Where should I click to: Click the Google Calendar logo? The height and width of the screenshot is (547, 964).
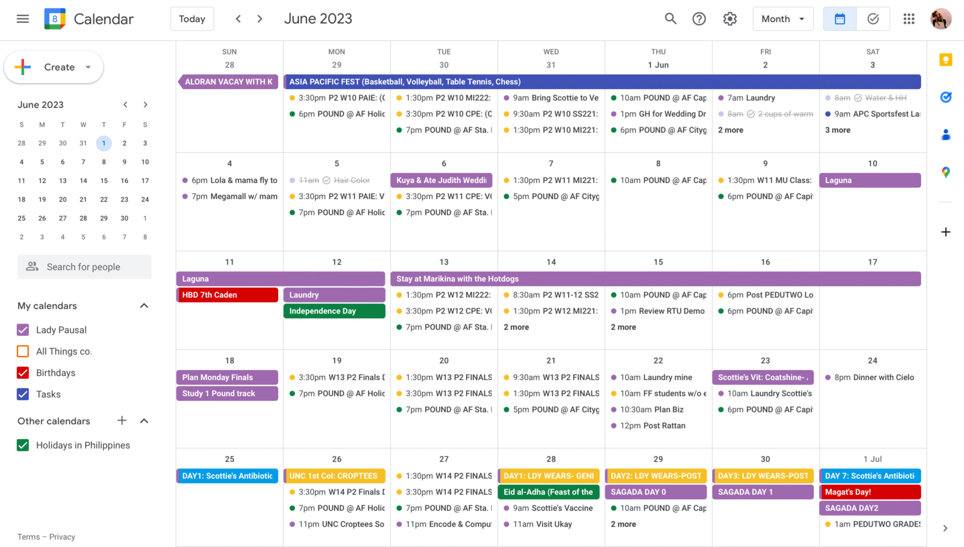click(x=55, y=19)
